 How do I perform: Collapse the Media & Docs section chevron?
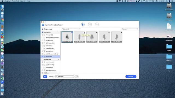click(x=59, y=59)
